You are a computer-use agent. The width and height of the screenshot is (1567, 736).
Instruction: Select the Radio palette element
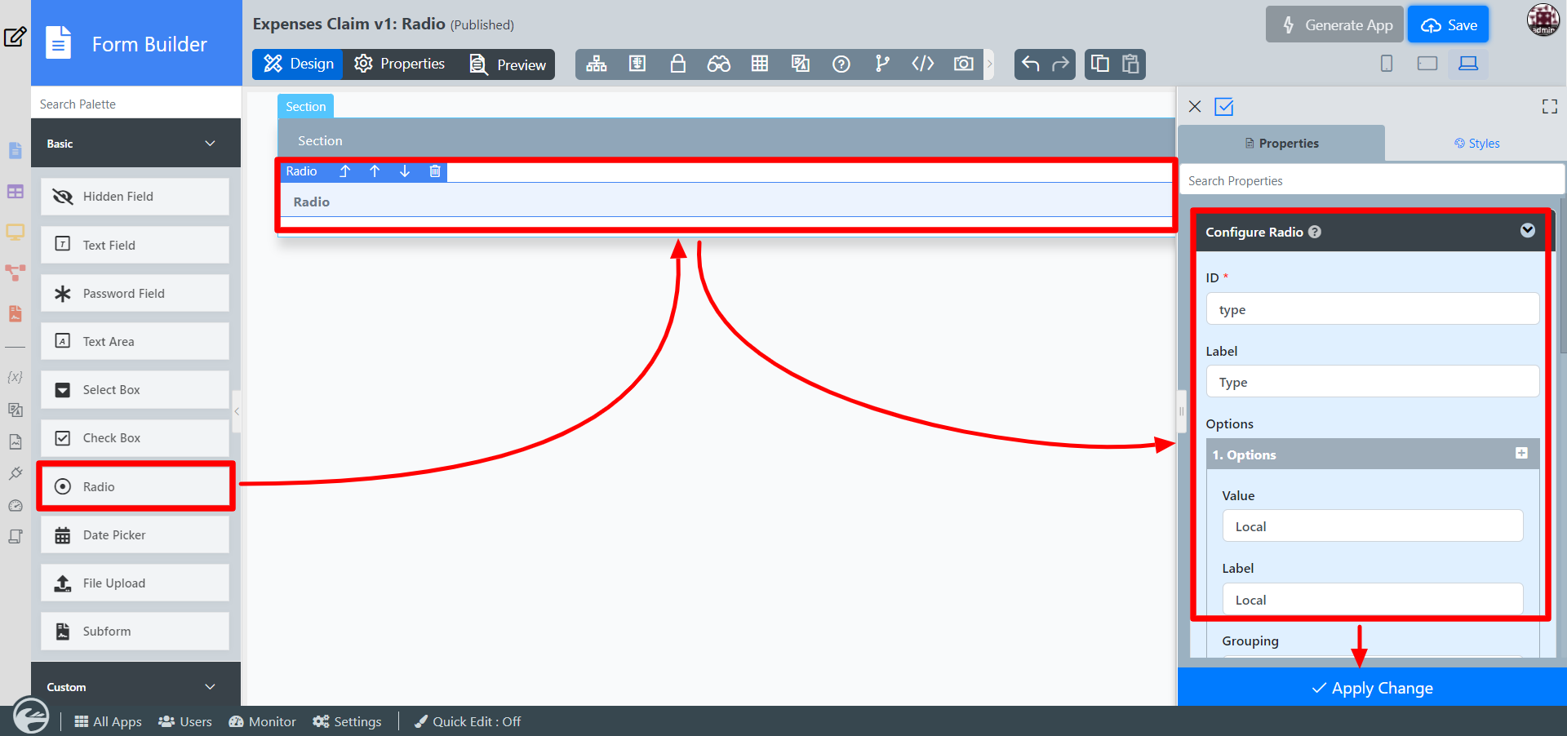(135, 487)
